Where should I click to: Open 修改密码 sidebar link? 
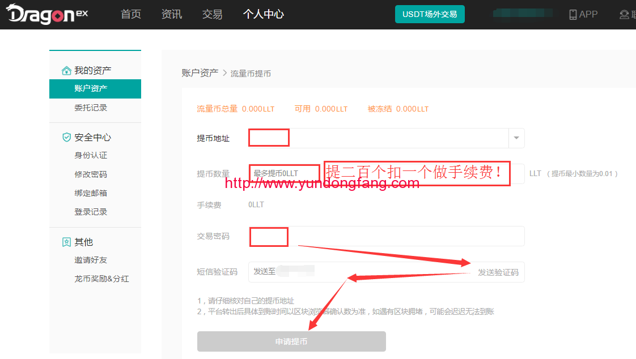coord(91,174)
